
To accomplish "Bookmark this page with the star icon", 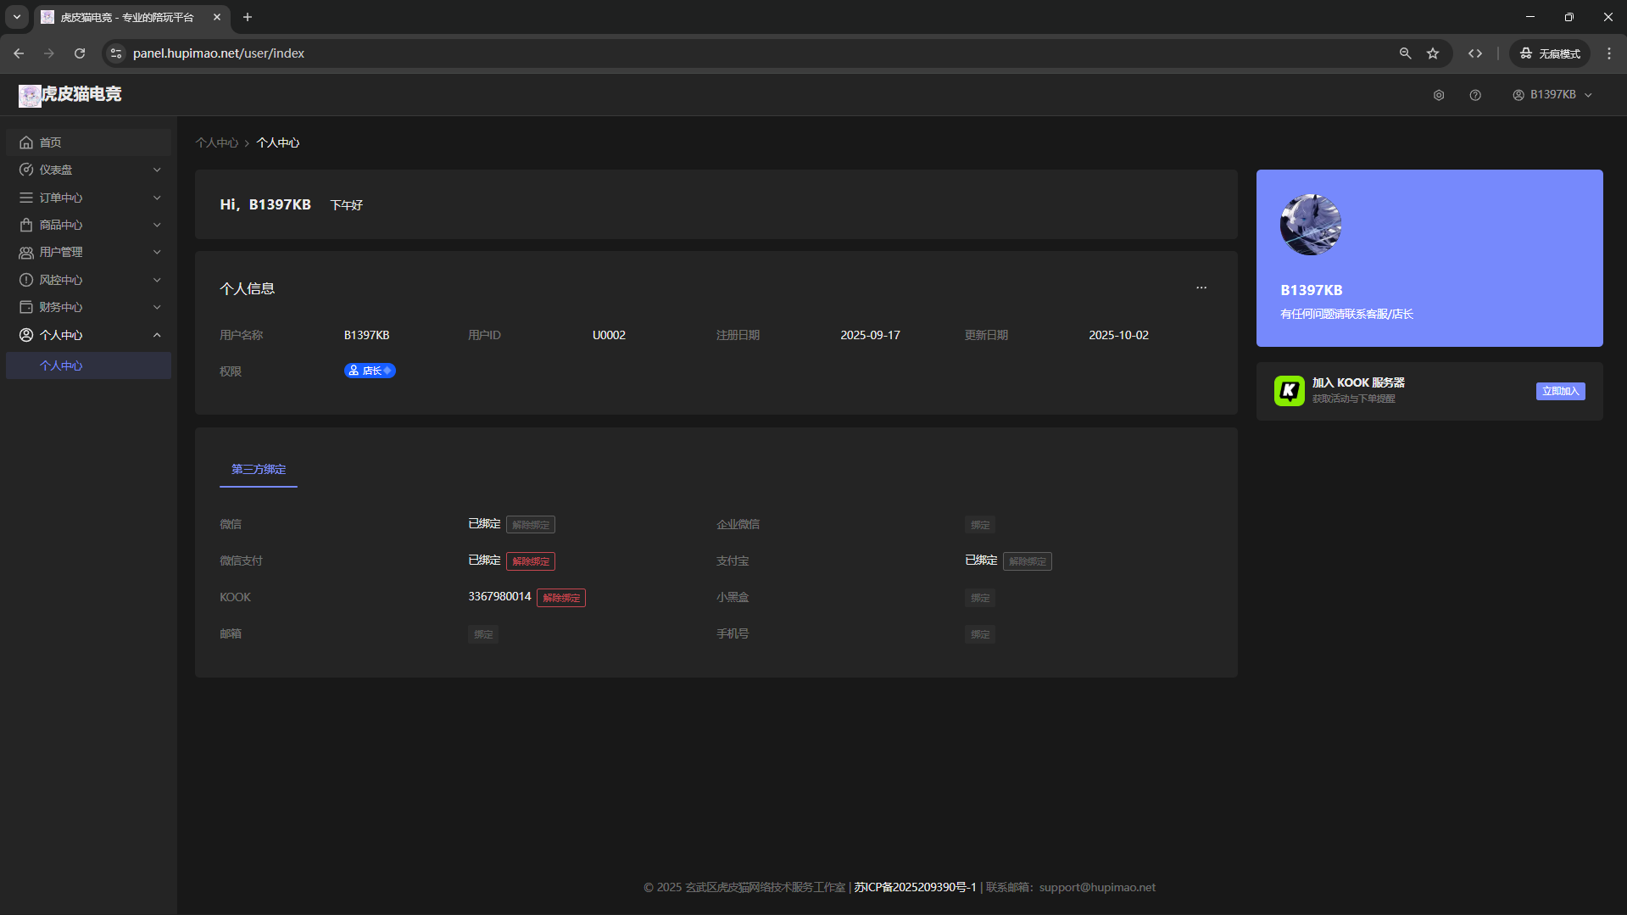I will 1433,53.
